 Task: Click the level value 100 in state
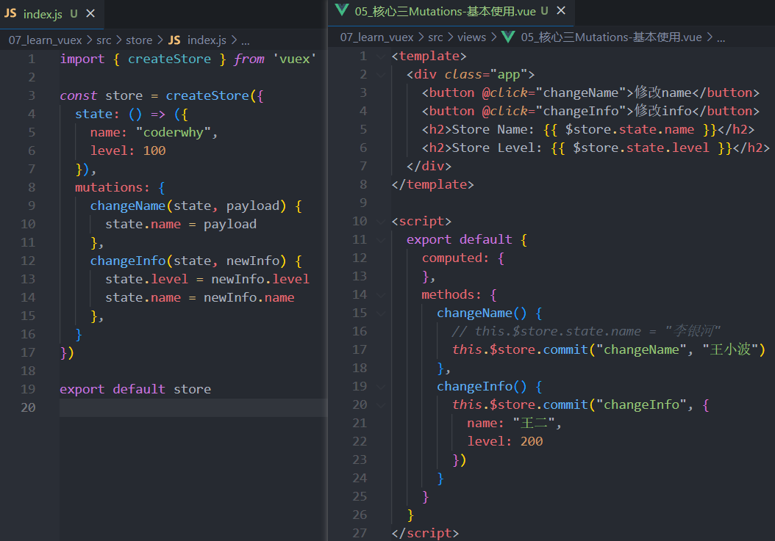(154, 151)
